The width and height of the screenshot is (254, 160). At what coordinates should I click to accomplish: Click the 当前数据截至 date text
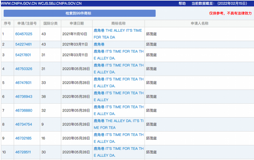coord(219,3)
